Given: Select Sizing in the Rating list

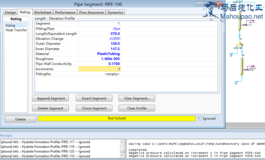Looking at the screenshot, I should (16, 25).
